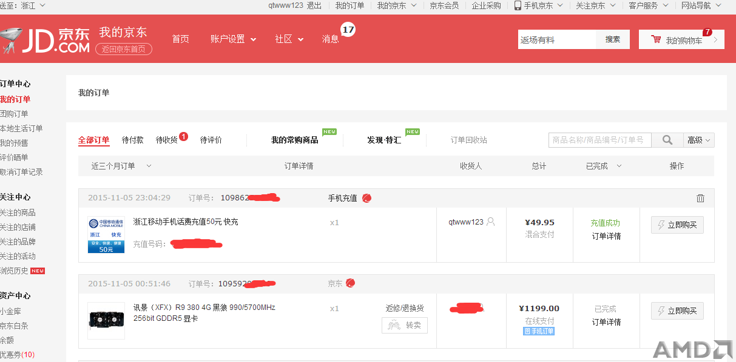Open the XFX R9 380 graphics card thumbnail

[x=106, y=321]
